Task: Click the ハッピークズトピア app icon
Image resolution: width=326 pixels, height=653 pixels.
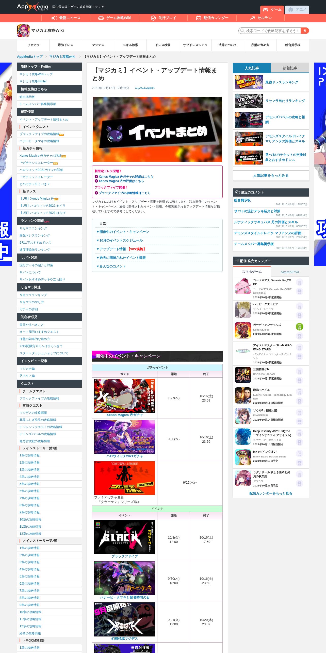Action: point(243,310)
